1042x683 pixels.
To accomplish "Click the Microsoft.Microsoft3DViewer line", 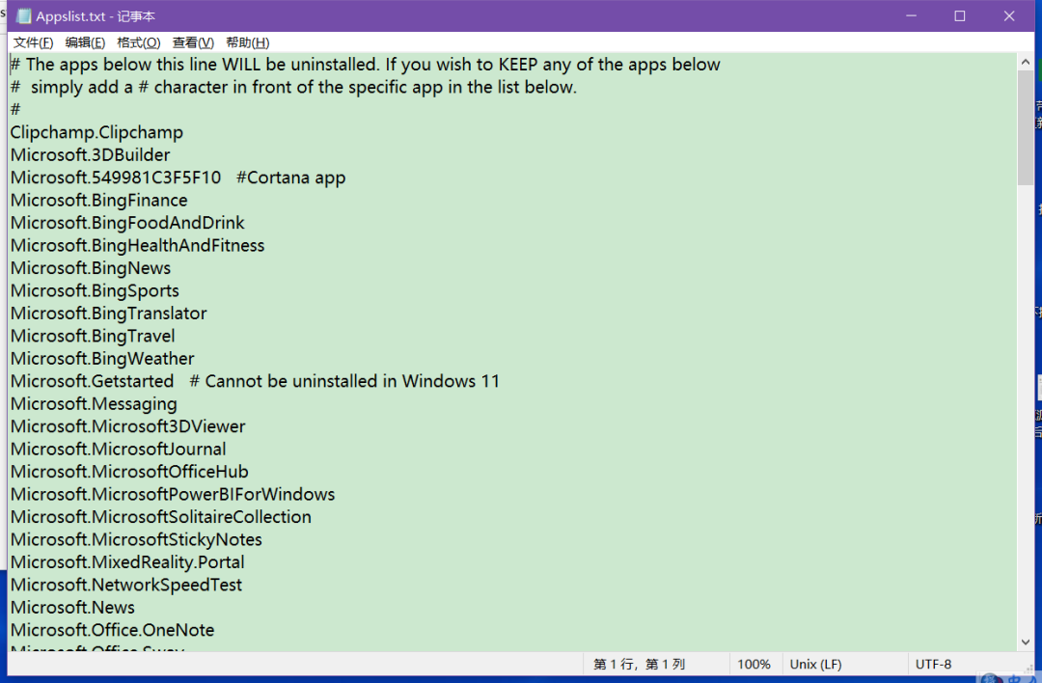I will [x=128, y=425].
